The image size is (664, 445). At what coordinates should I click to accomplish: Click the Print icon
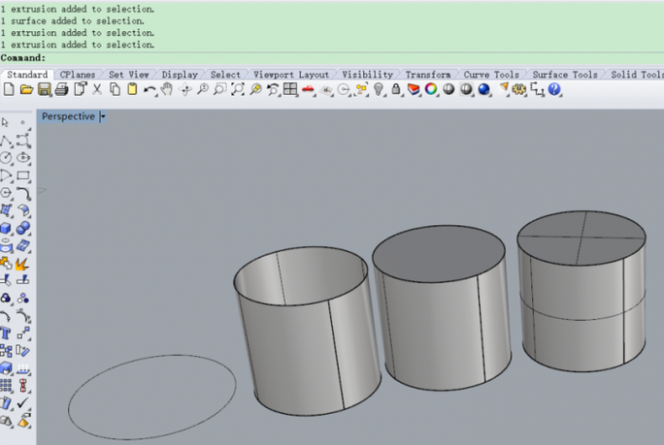coord(61,89)
